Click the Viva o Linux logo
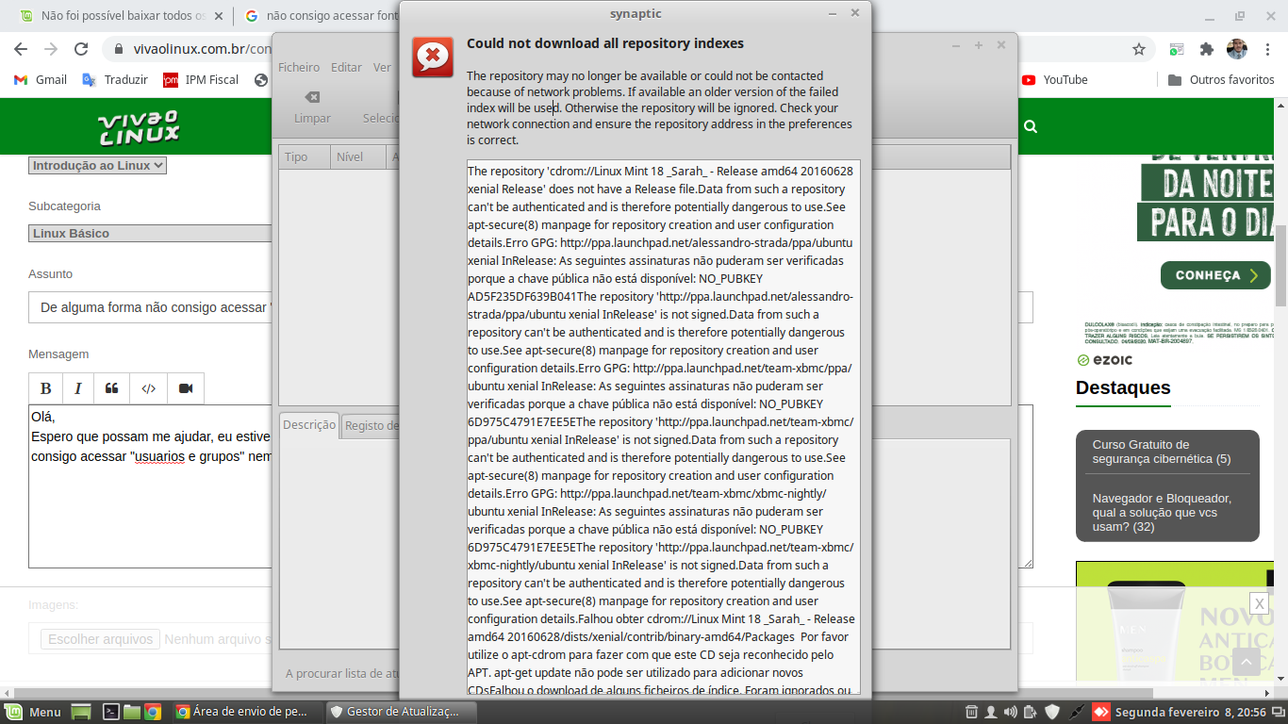The width and height of the screenshot is (1288, 724). click(x=139, y=127)
